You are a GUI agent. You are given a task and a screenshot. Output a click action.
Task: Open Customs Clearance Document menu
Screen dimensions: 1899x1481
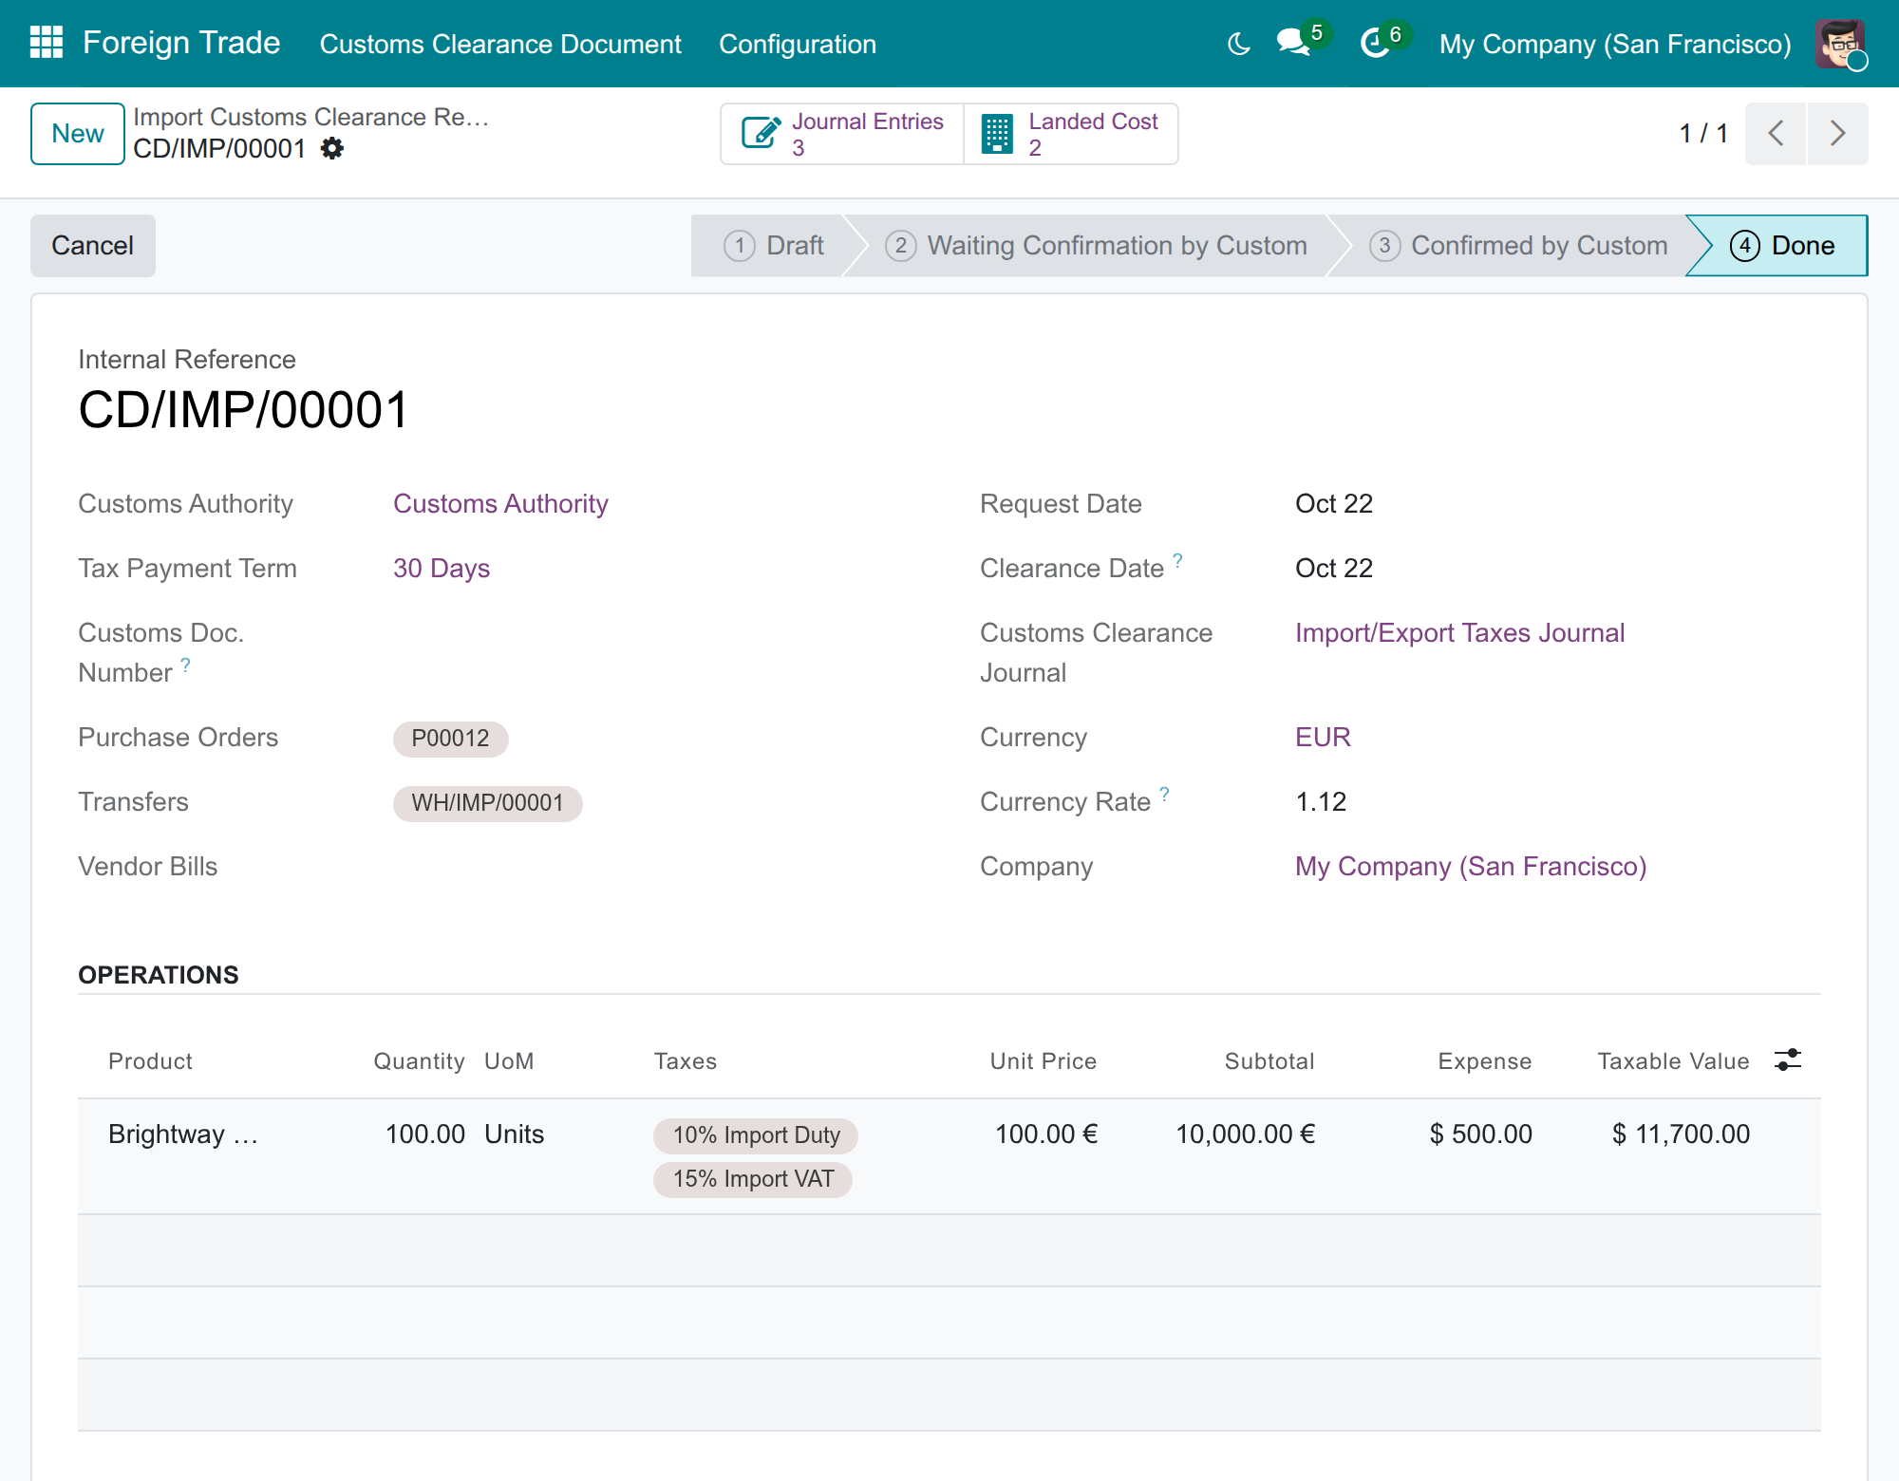coord(500,44)
